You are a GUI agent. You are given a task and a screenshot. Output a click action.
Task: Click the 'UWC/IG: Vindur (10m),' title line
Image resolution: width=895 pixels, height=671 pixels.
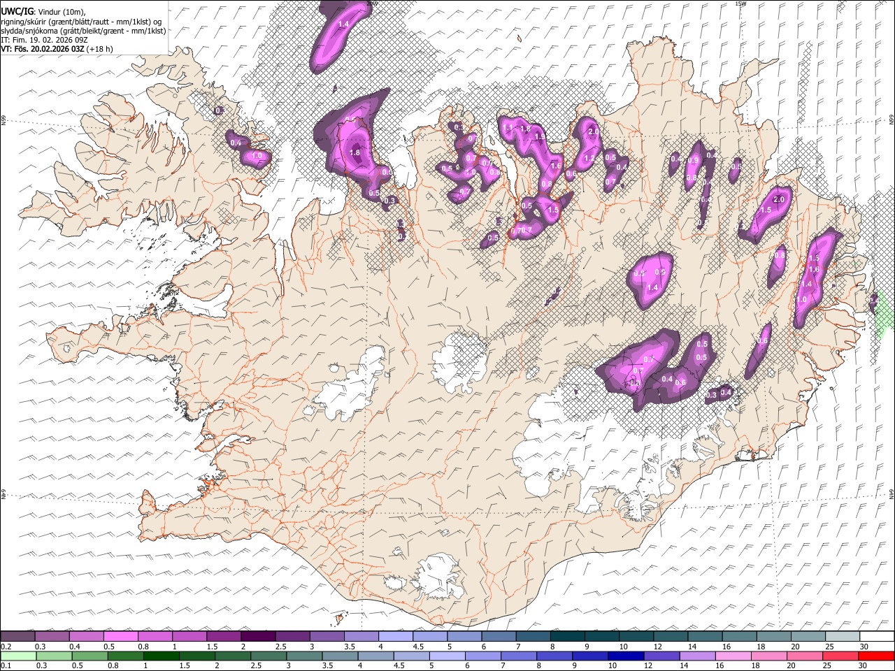pyautogui.click(x=44, y=13)
